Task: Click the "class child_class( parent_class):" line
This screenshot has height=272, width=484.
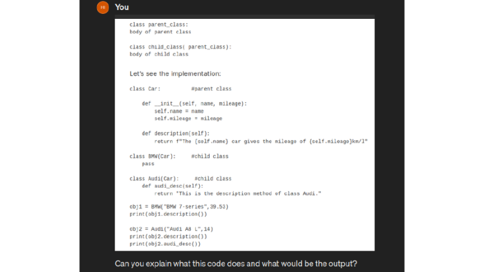Action: point(180,47)
